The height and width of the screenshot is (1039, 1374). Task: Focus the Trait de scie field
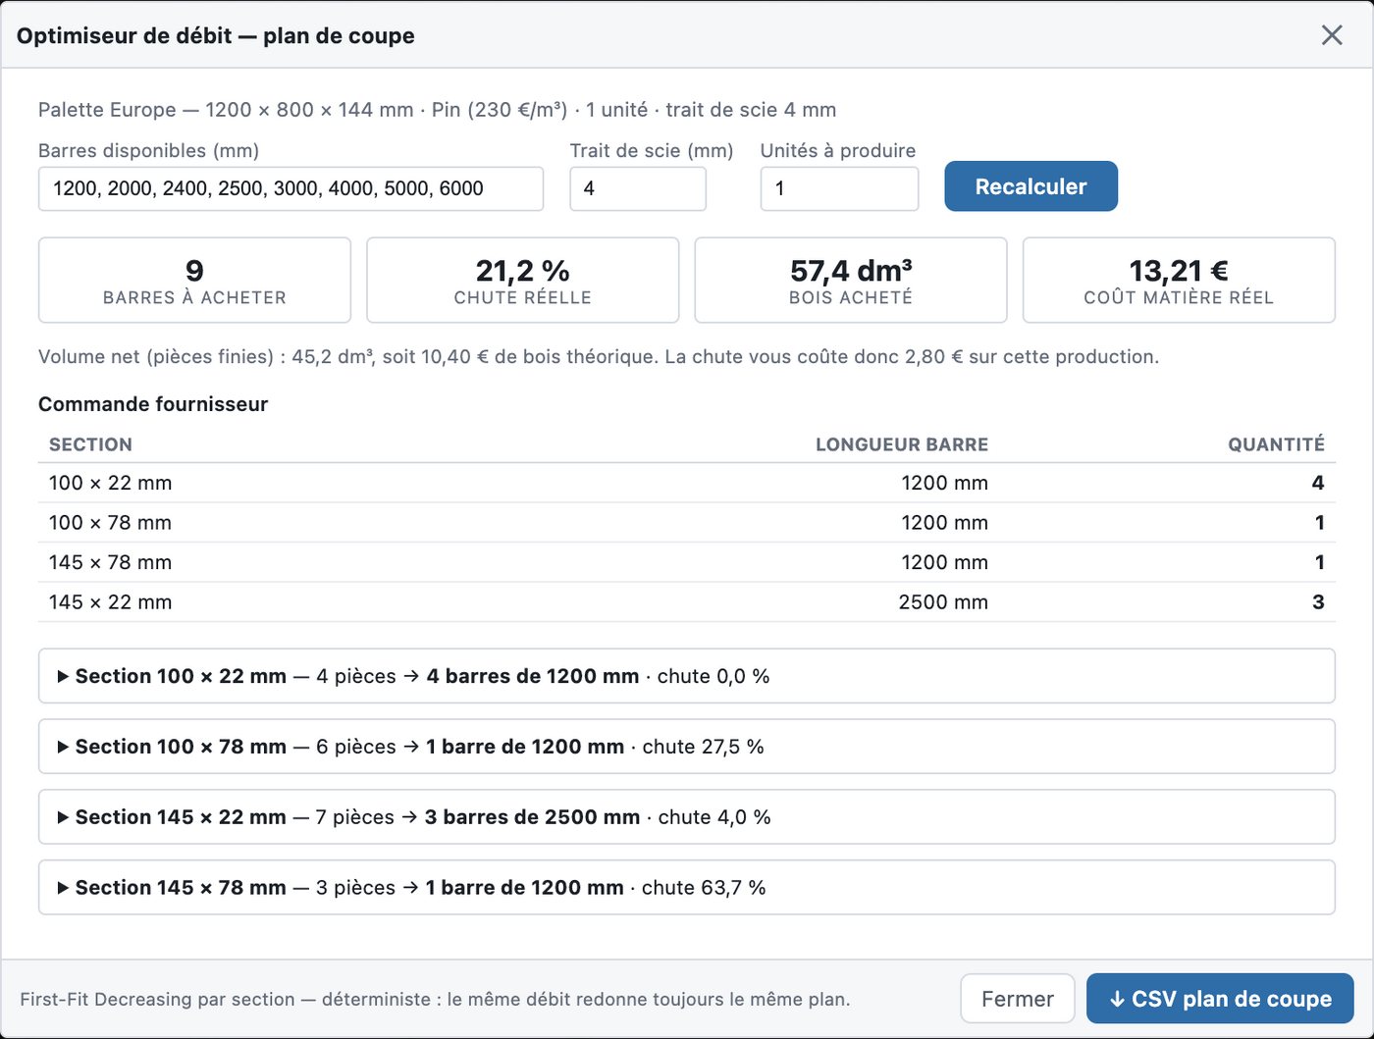tap(638, 188)
